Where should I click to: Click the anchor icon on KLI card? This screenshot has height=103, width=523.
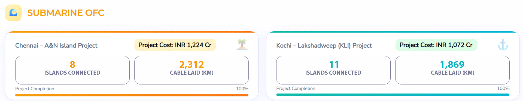(x=503, y=45)
